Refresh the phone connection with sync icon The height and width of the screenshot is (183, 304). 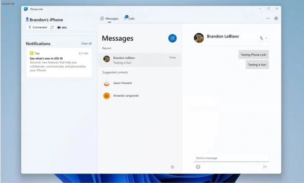click(x=52, y=27)
